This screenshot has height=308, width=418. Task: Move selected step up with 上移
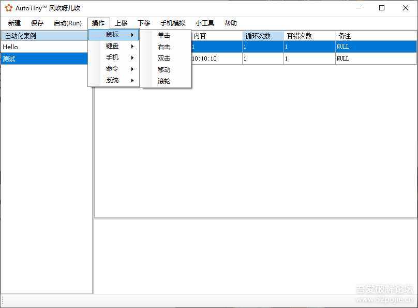(122, 23)
